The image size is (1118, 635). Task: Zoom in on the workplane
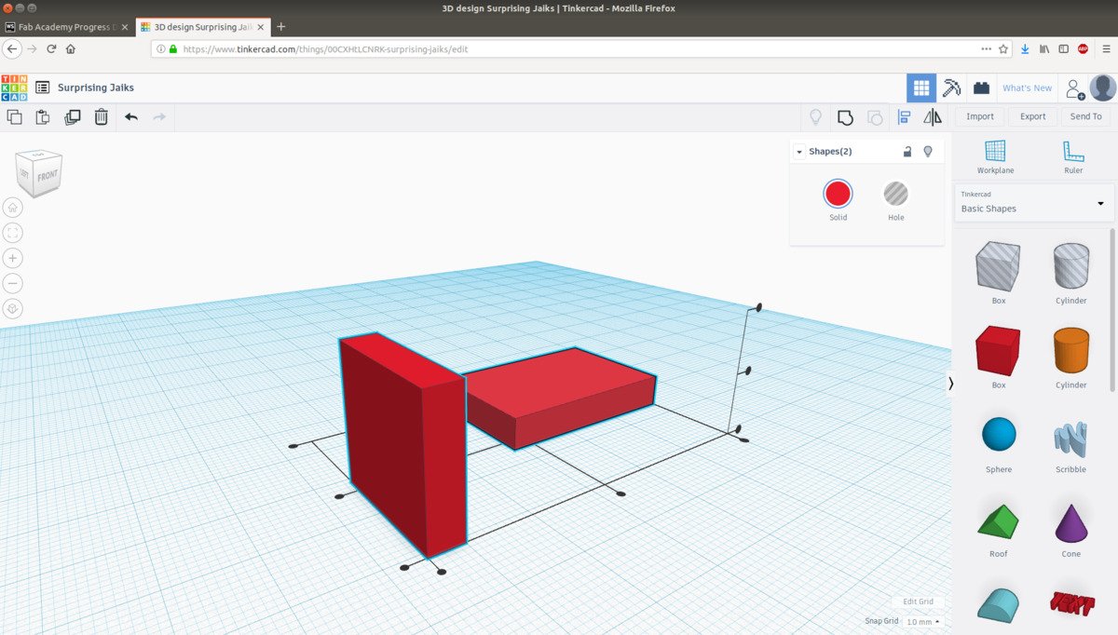13,258
